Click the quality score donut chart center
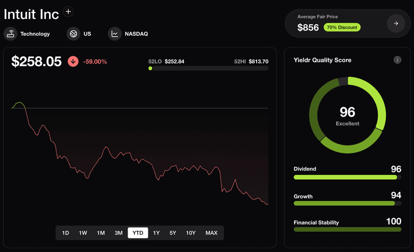Image resolution: width=414 pixels, height=252 pixels. pyautogui.click(x=347, y=115)
